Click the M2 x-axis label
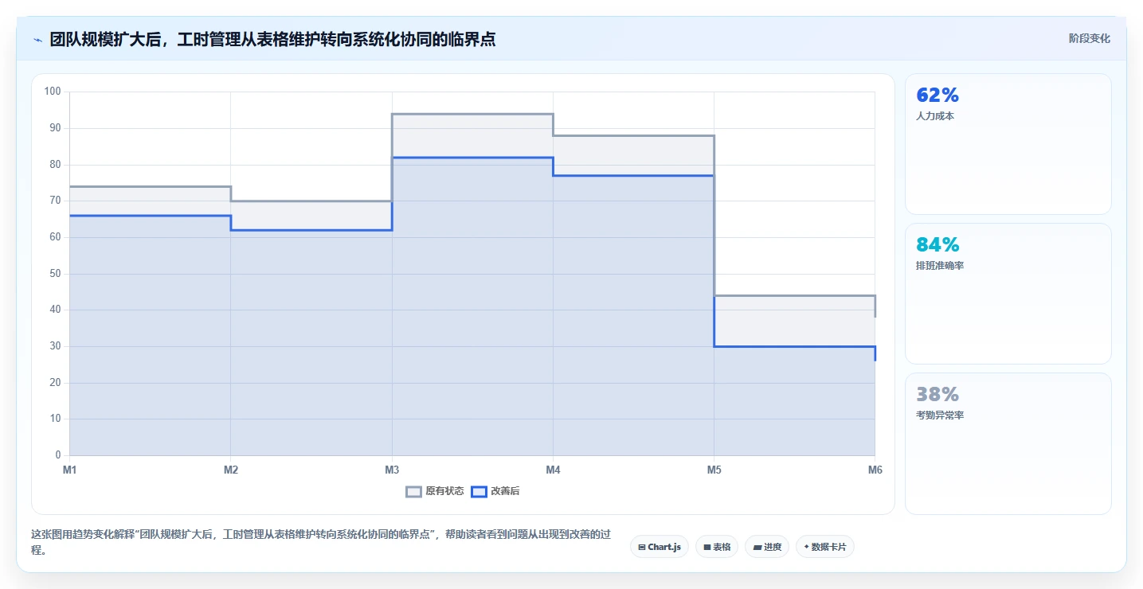This screenshot has width=1143, height=589. (x=231, y=470)
